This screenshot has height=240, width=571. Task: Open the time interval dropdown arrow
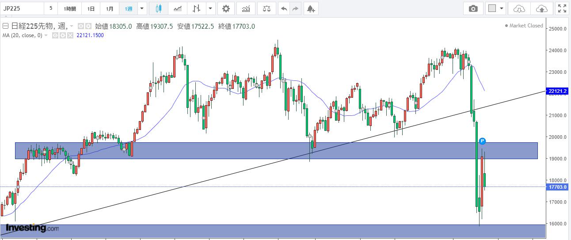[141, 8]
